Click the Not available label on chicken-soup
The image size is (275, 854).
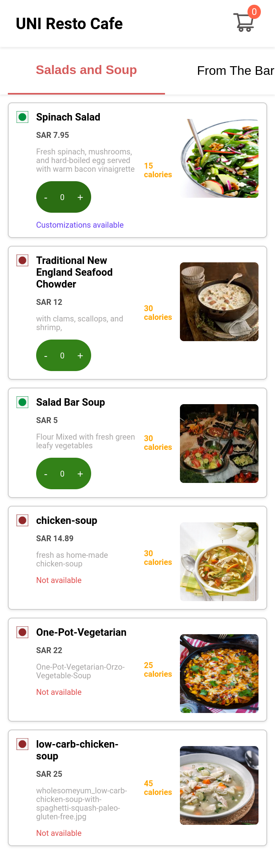(x=59, y=580)
